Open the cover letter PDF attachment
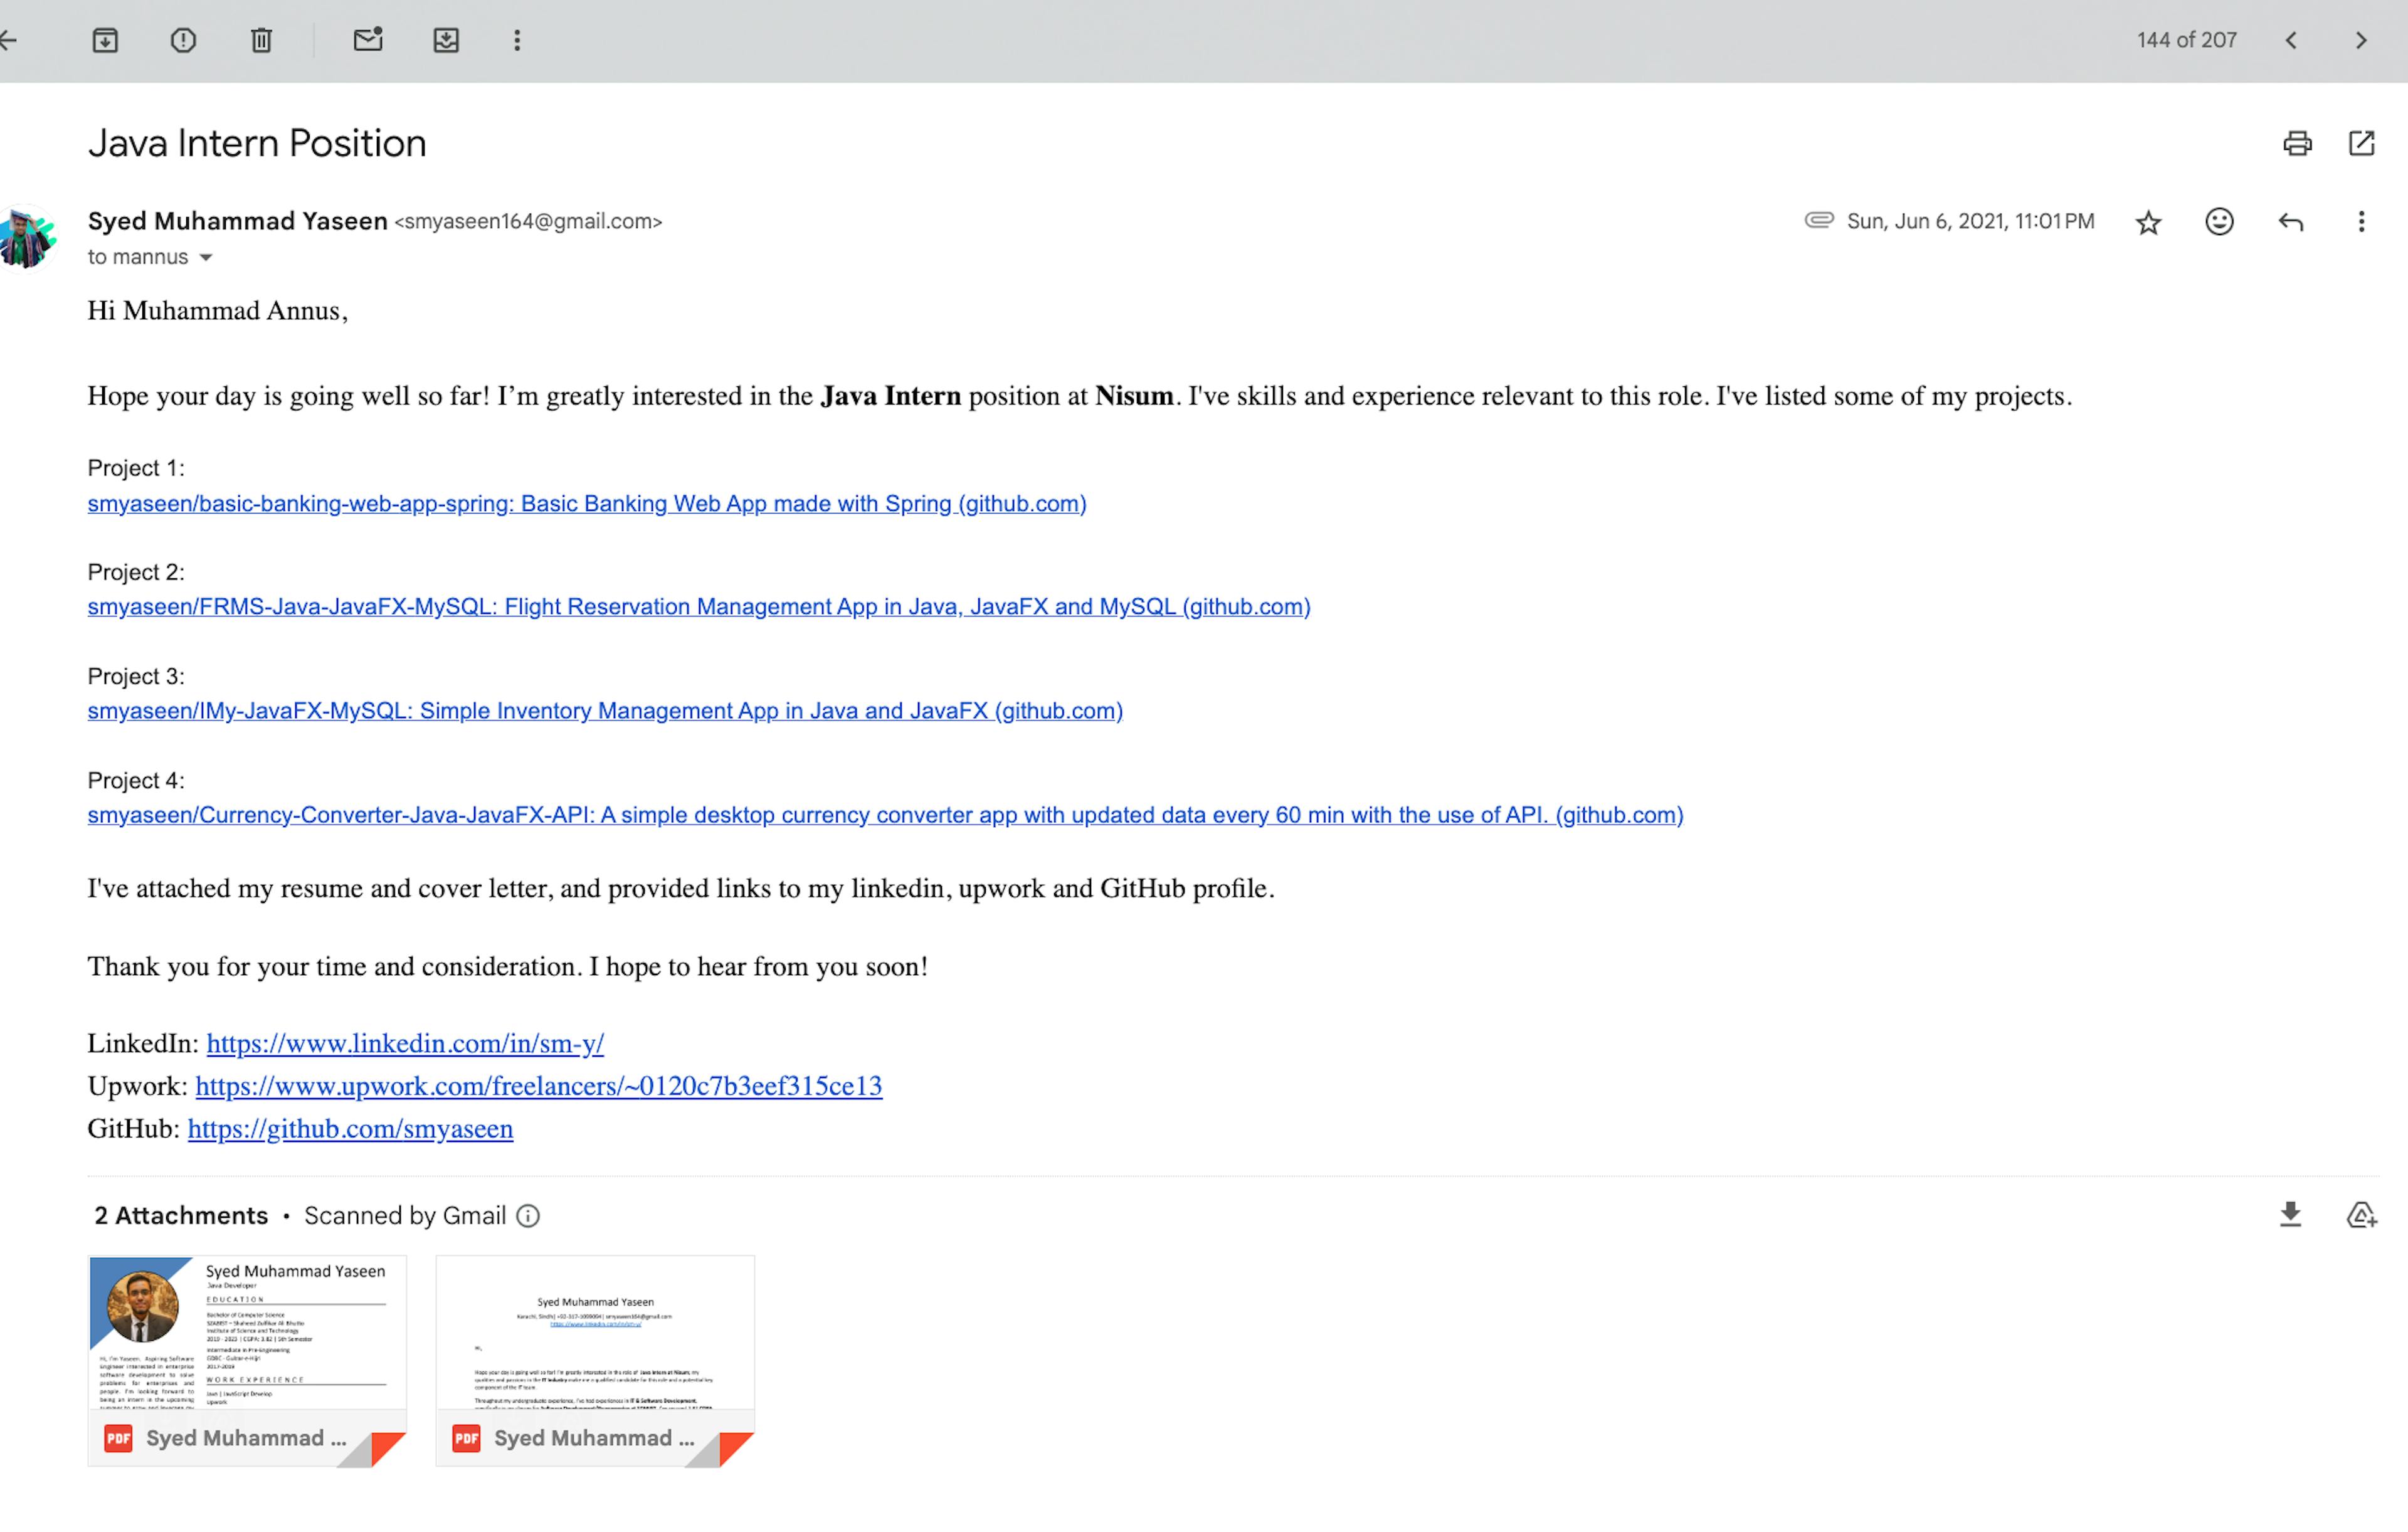2408x1532 pixels. pyautogui.click(x=595, y=1361)
